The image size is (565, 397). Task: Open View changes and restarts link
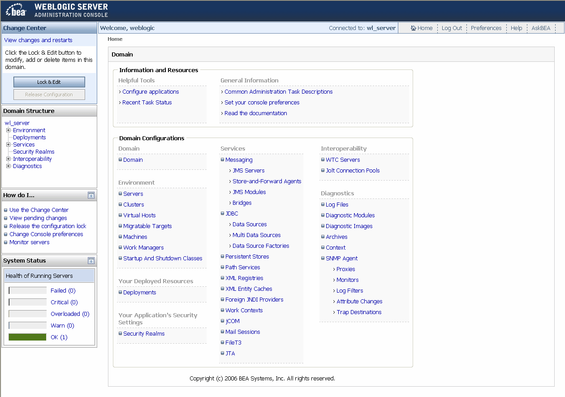pos(38,40)
